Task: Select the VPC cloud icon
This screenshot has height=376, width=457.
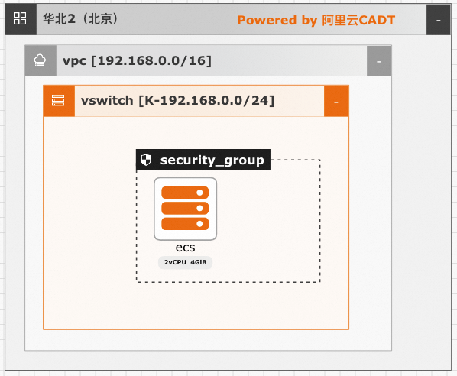Action: [41, 60]
